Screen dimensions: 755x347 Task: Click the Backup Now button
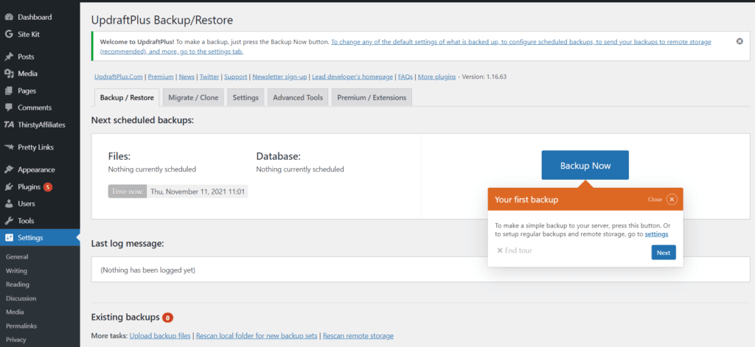pyautogui.click(x=585, y=165)
